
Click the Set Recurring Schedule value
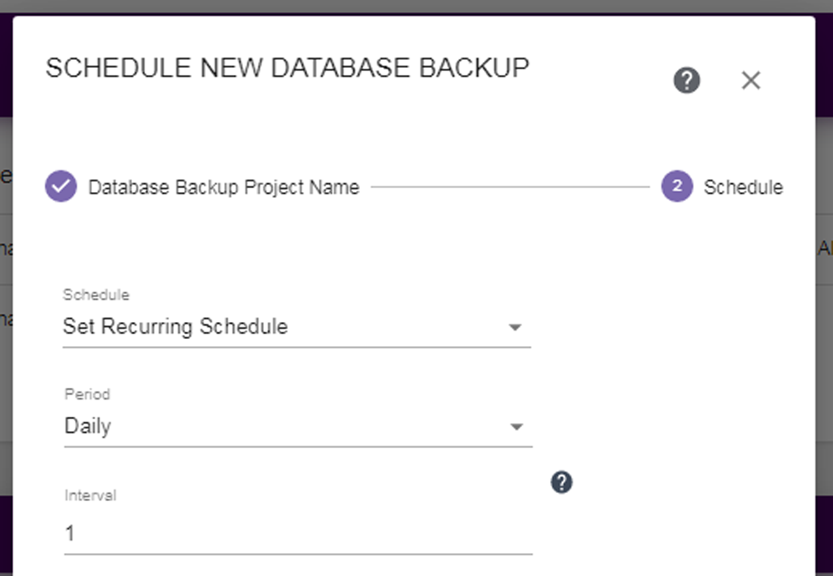[175, 326]
